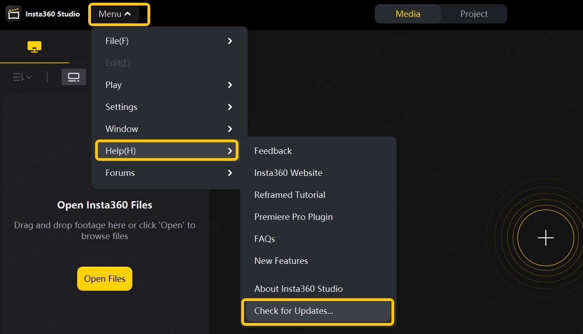Open About Insta360 Studio
Viewport: 583px width, 334px height.
318,289
